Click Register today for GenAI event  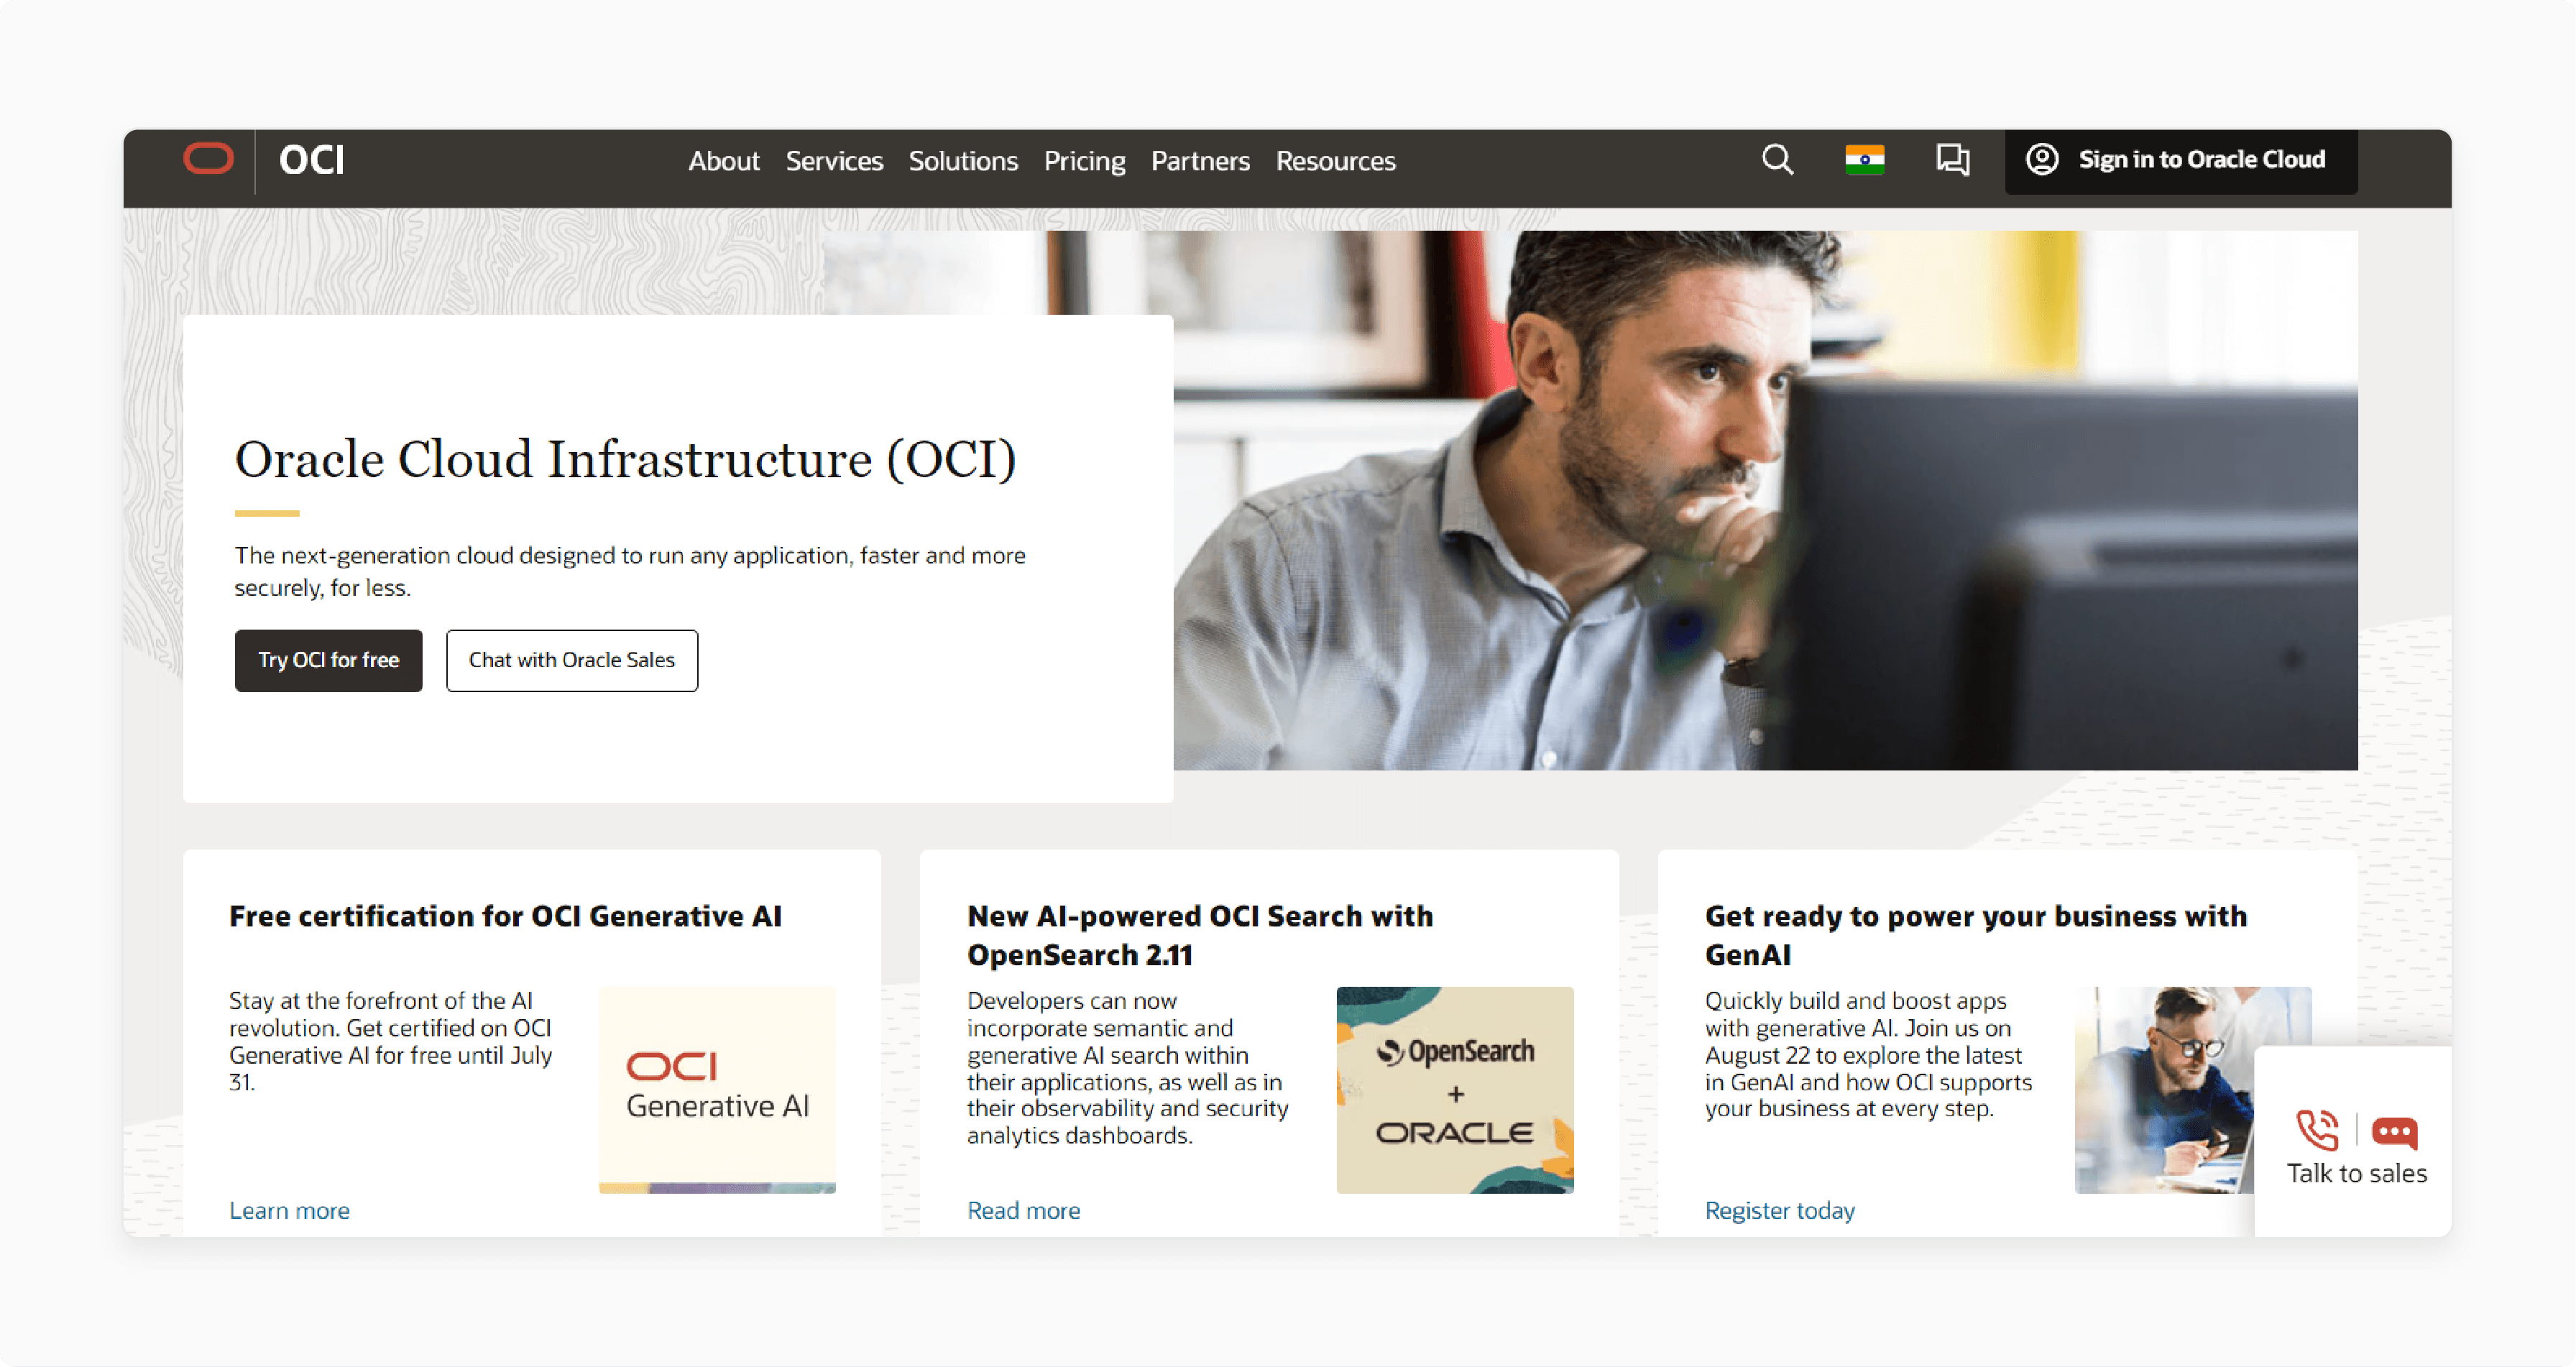[x=1779, y=1210]
